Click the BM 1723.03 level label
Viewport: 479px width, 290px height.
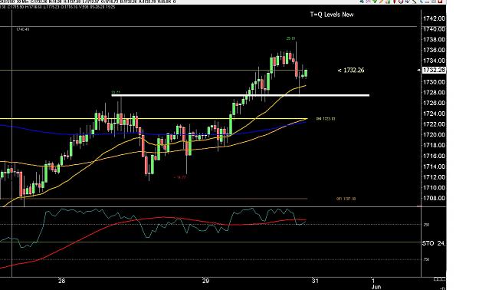pos(326,119)
